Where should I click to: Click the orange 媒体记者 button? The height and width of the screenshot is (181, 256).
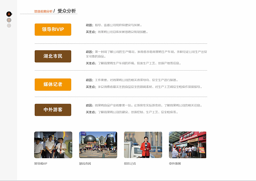click(53, 85)
